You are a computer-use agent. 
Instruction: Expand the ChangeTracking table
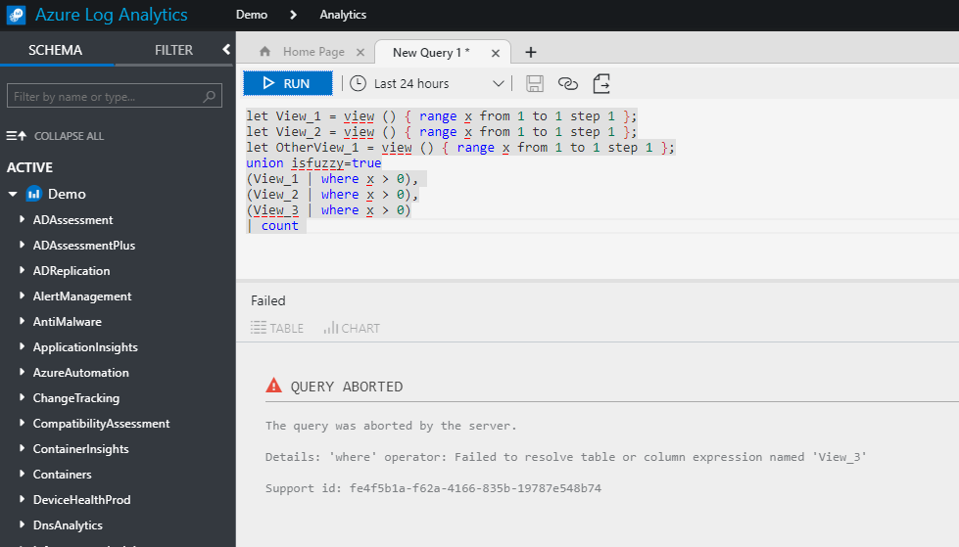click(x=22, y=397)
